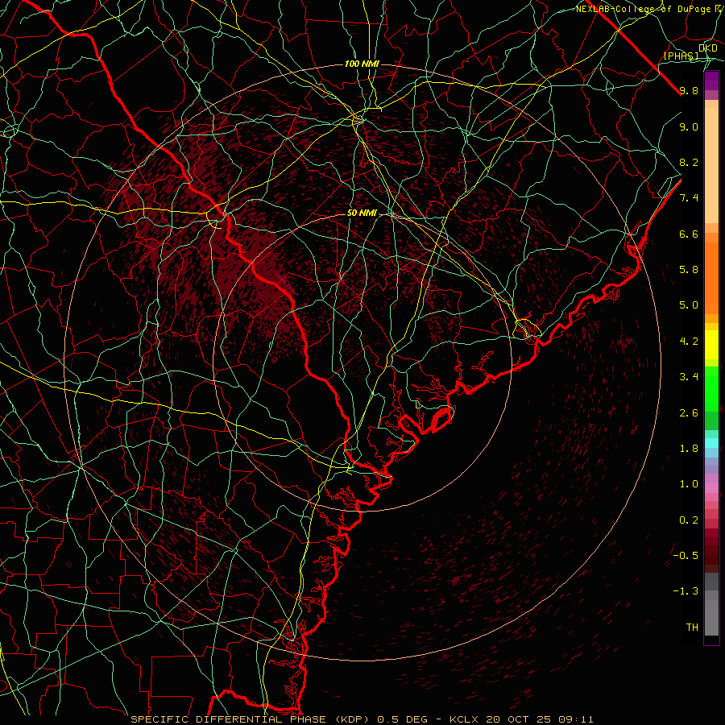Image resolution: width=725 pixels, height=725 pixels.
Task: Click the "DKD" label above the color scale
Action: point(708,48)
